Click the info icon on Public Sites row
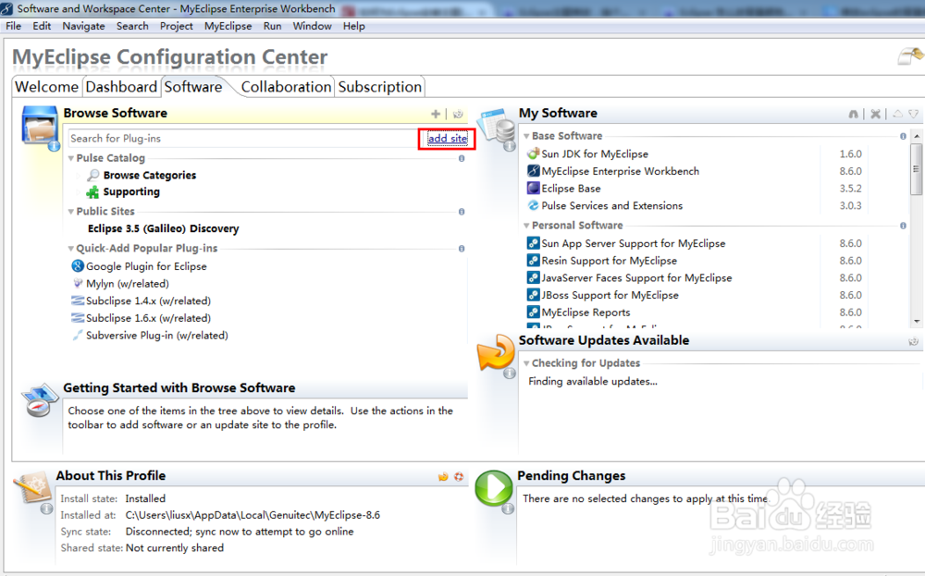 click(462, 212)
